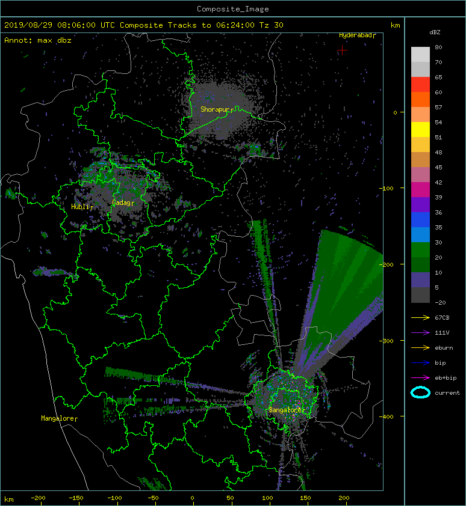
Task: Click the 'dBZ' heading above the color scale
Action: pyautogui.click(x=435, y=32)
